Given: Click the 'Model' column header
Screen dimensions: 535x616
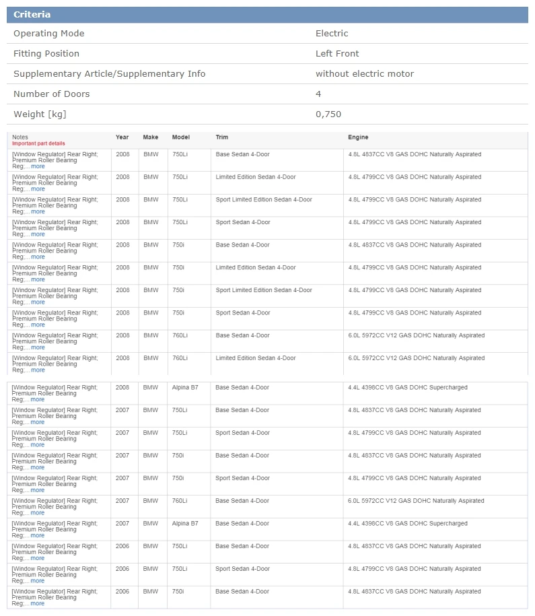Looking at the screenshot, I should [x=181, y=137].
